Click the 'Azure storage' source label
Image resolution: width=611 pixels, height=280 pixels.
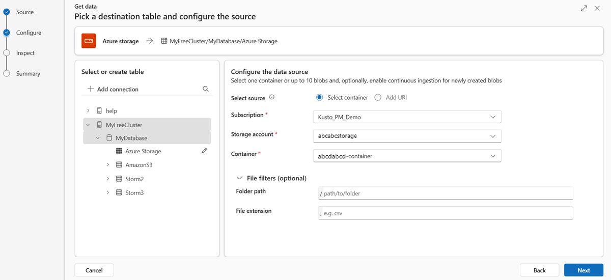coord(121,41)
